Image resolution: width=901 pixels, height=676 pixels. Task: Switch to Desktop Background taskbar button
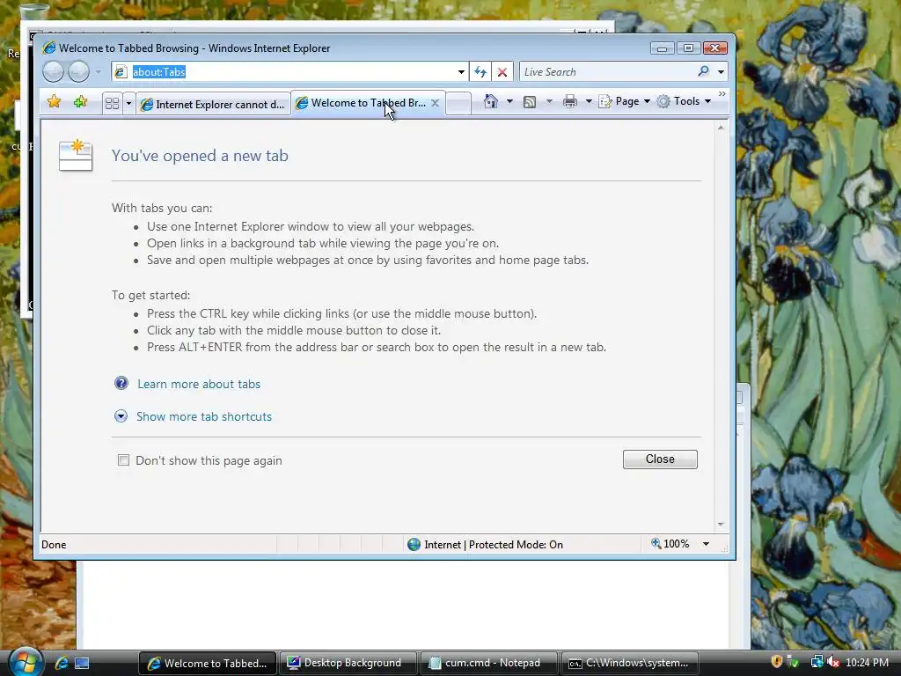pyautogui.click(x=348, y=663)
